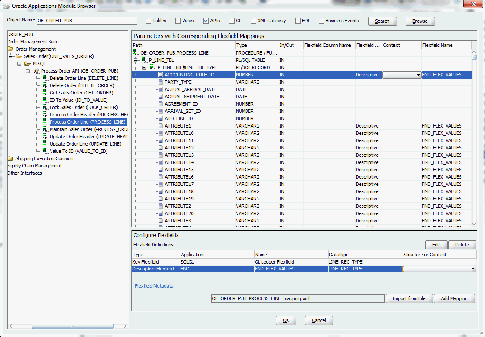Click the horizontal scrollbar thumb in tree panel
485x337 pixels.
pos(73,326)
